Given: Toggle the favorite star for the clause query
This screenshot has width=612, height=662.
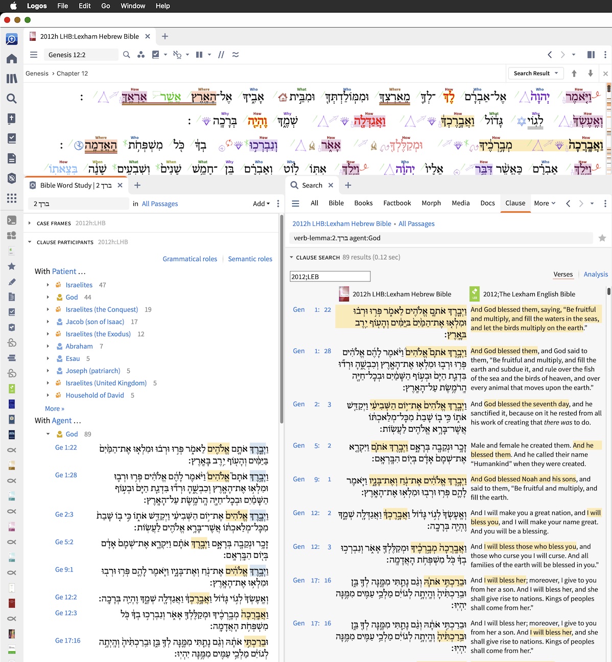Looking at the screenshot, I should (x=602, y=238).
